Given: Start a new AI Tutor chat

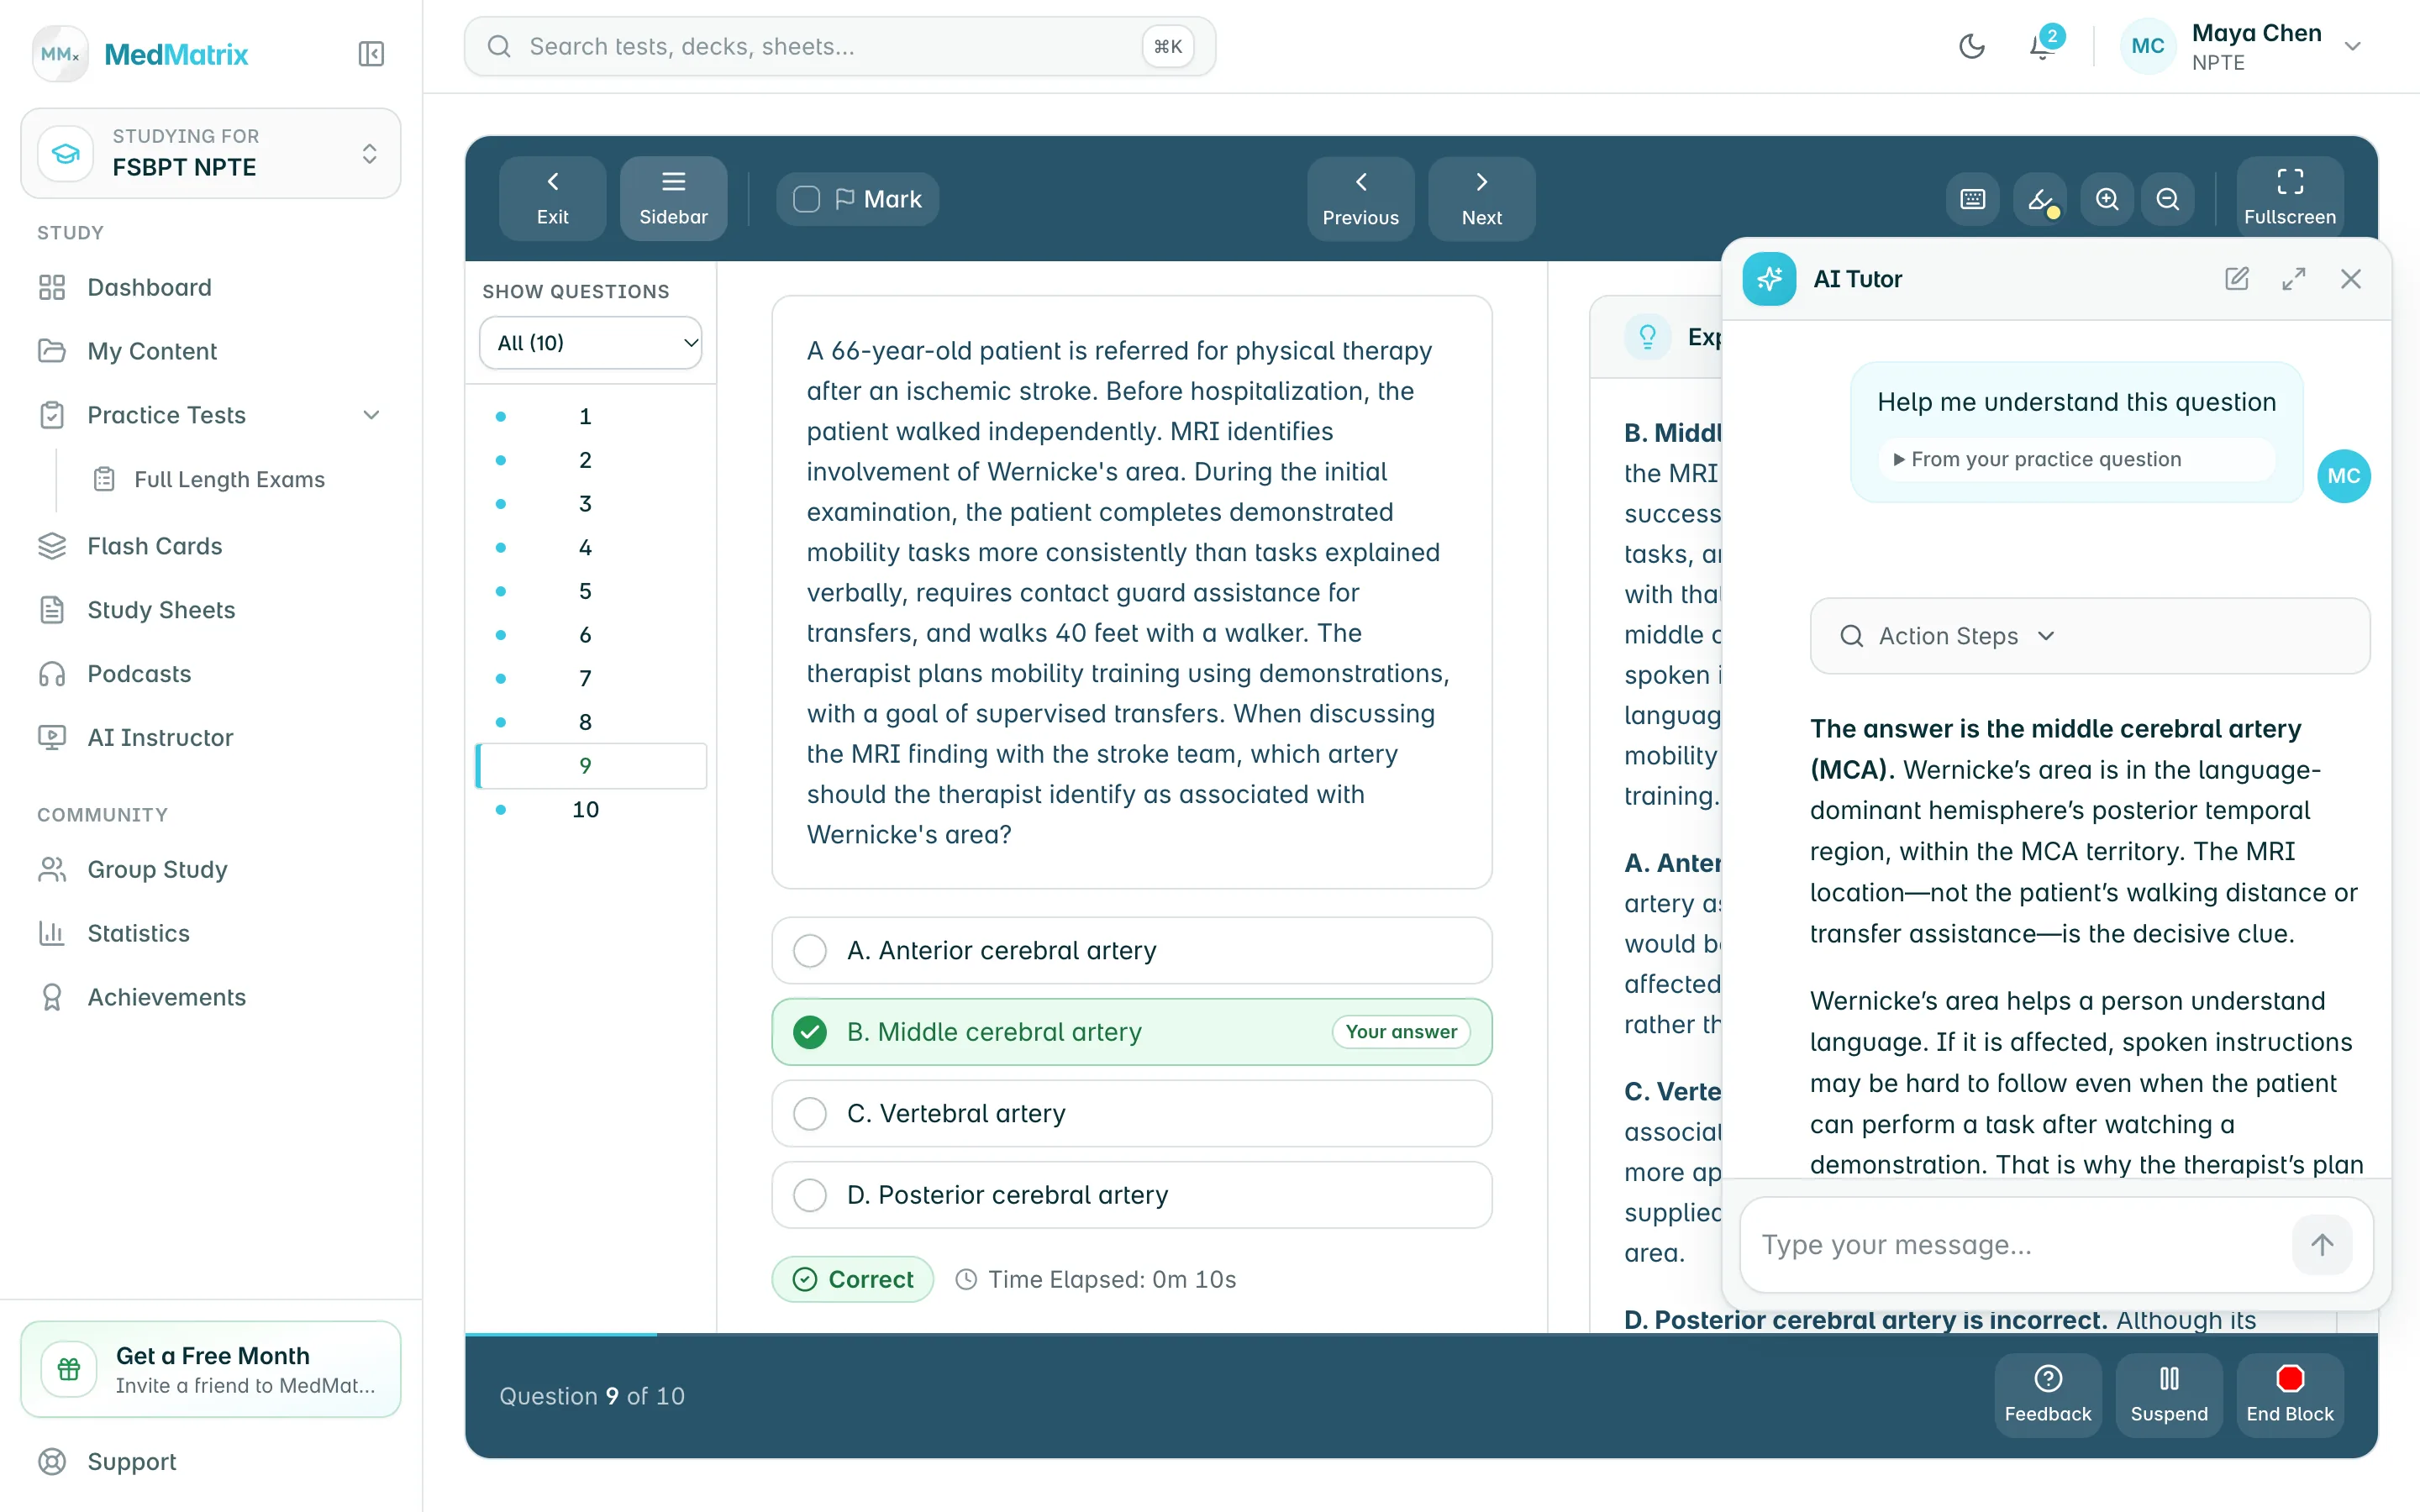Looking at the screenshot, I should 2237,279.
